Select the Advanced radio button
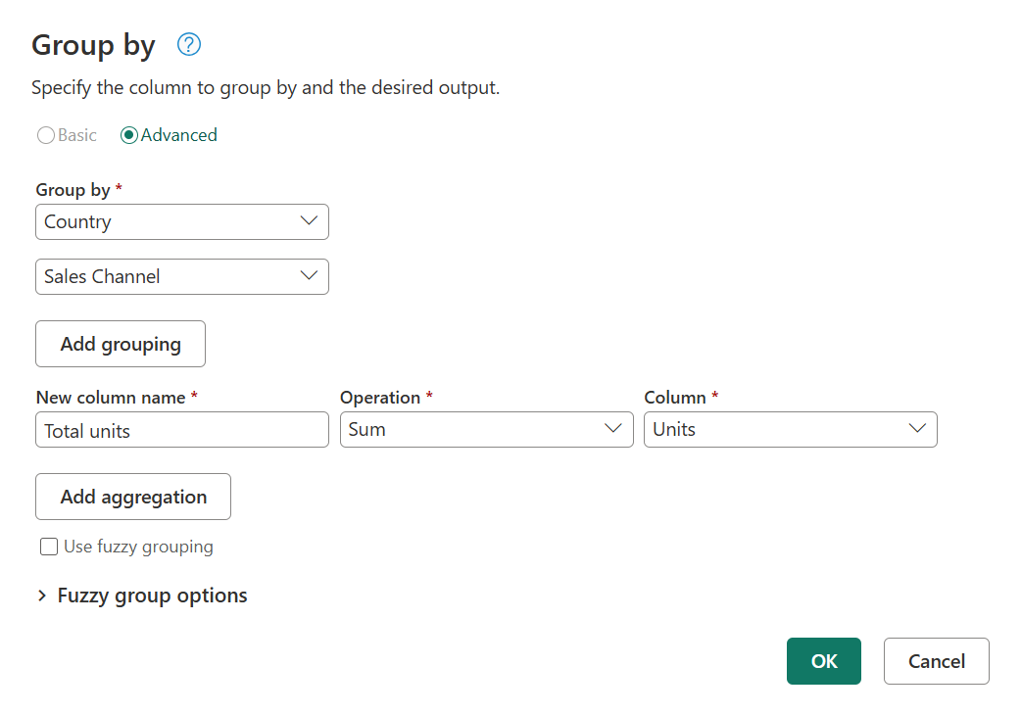Image resolution: width=1021 pixels, height=715 pixels. 128,134
